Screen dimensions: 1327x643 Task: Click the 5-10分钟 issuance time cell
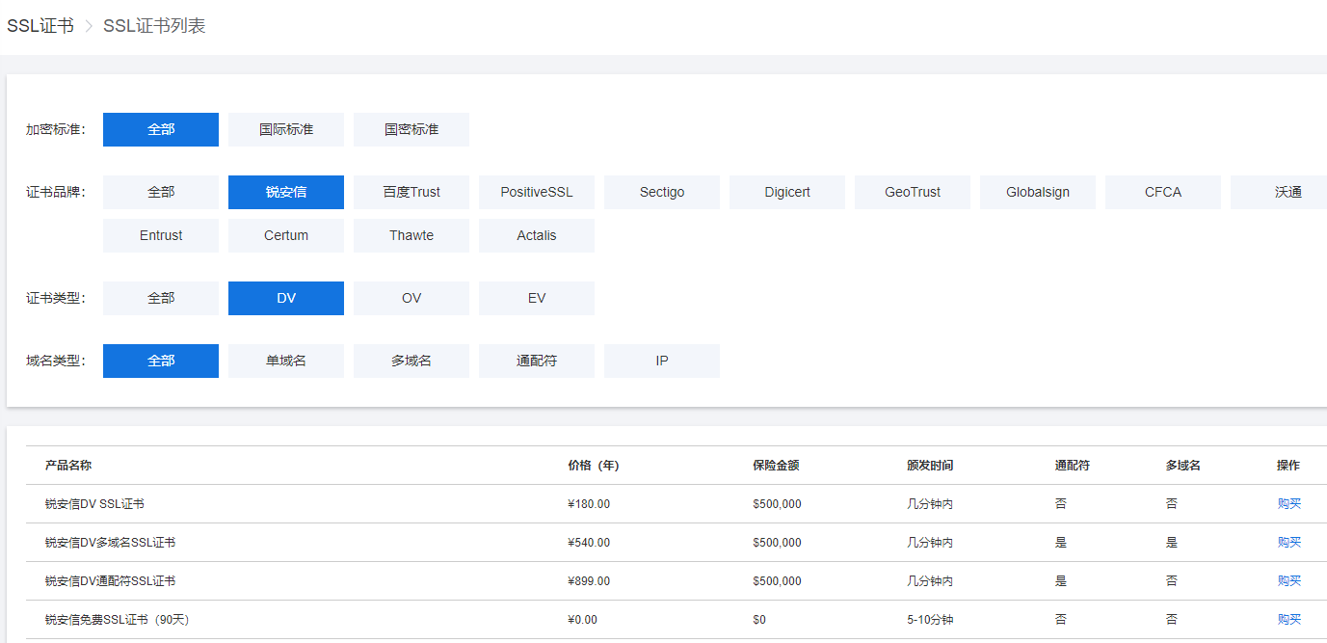click(930, 619)
